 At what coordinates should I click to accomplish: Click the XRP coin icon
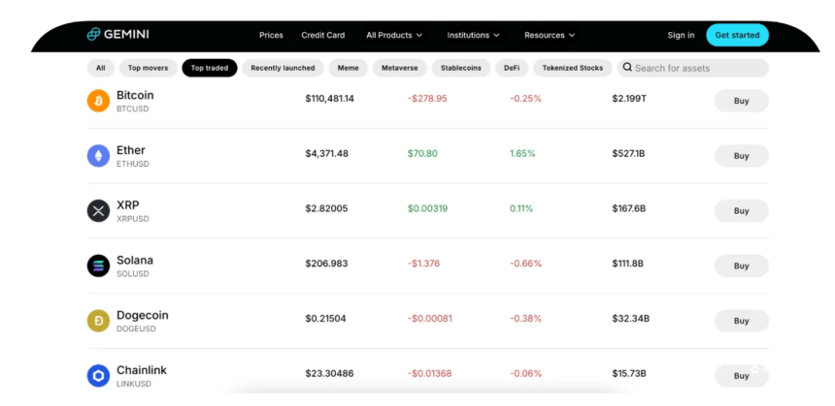(x=98, y=210)
